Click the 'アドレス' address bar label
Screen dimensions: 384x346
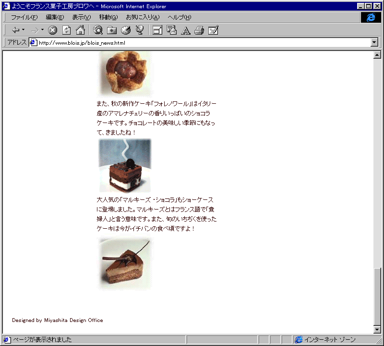(17, 42)
